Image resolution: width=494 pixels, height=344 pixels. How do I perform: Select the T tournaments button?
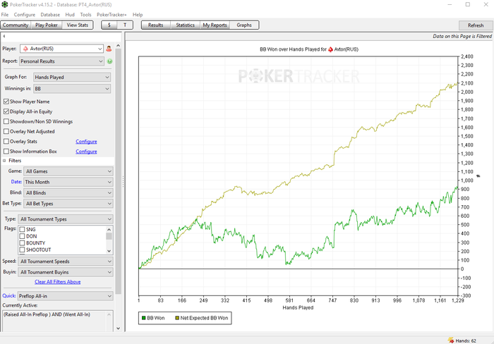pyautogui.click(x=125, y=25)
